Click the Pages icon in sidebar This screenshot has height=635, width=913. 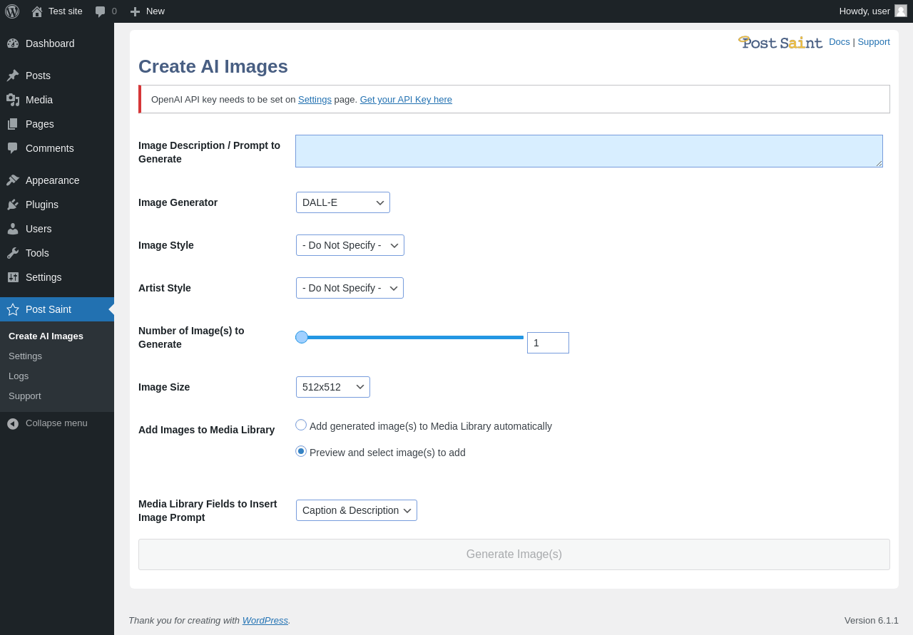(13, 124)
